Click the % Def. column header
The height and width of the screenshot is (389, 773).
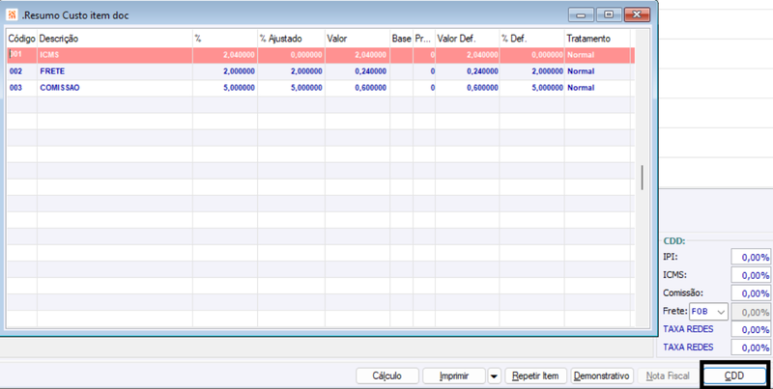(532, 39)
